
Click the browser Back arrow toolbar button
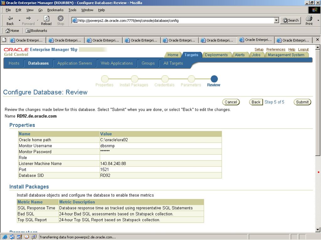coord(10,20)
